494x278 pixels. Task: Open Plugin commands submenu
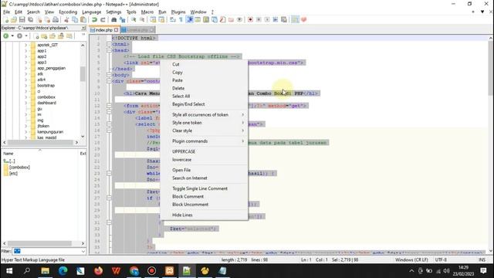point(204,141)
